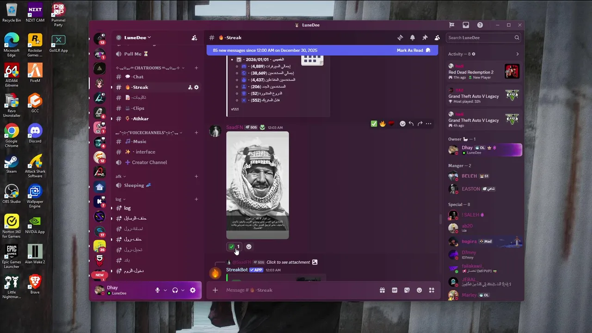Screen dimensions: 592x333
Task: Open emoji picker in message bar
Action: pos(419,290)
